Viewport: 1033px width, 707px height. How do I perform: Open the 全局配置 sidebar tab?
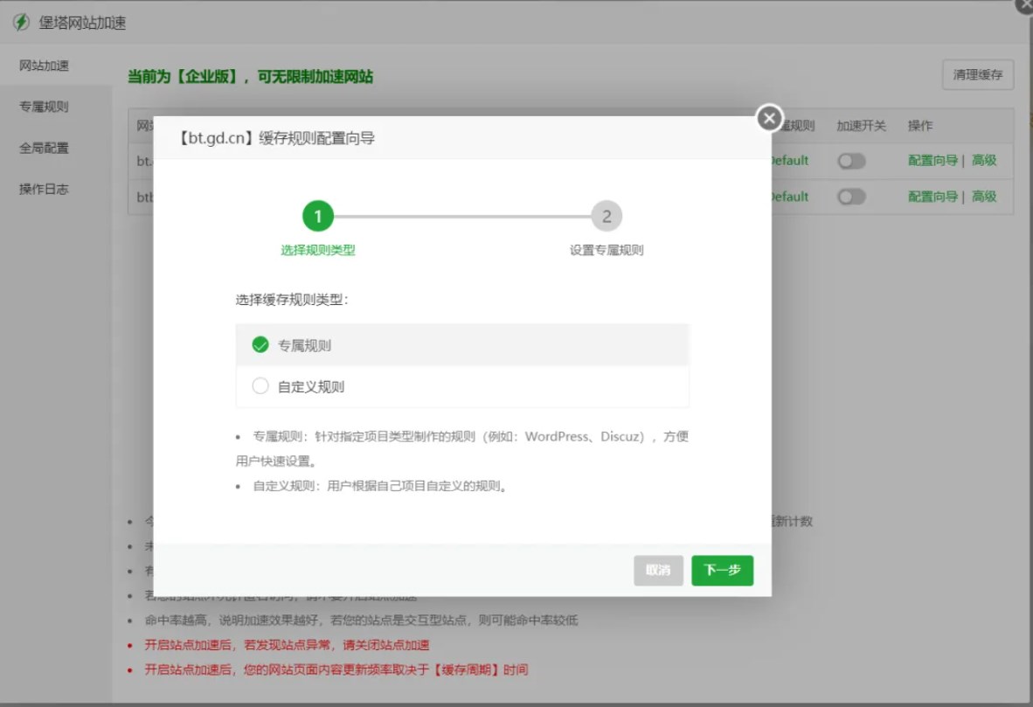(x=42, y=148)
